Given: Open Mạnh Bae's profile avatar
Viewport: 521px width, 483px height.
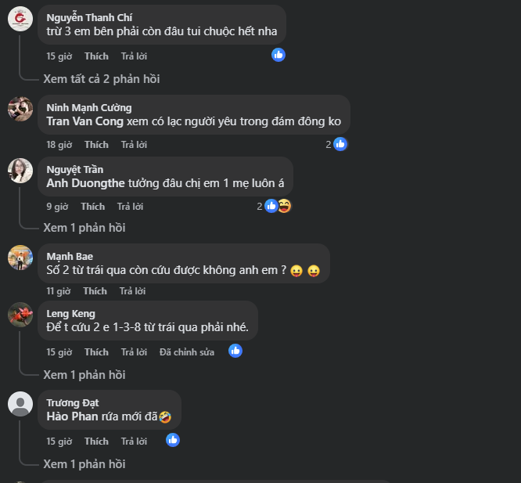Looking at the screenshot, I should click(20, 258).
